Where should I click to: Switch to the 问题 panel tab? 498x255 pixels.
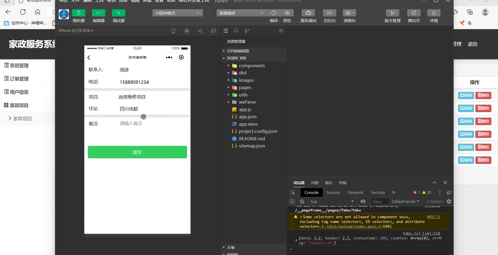[315, 183]
